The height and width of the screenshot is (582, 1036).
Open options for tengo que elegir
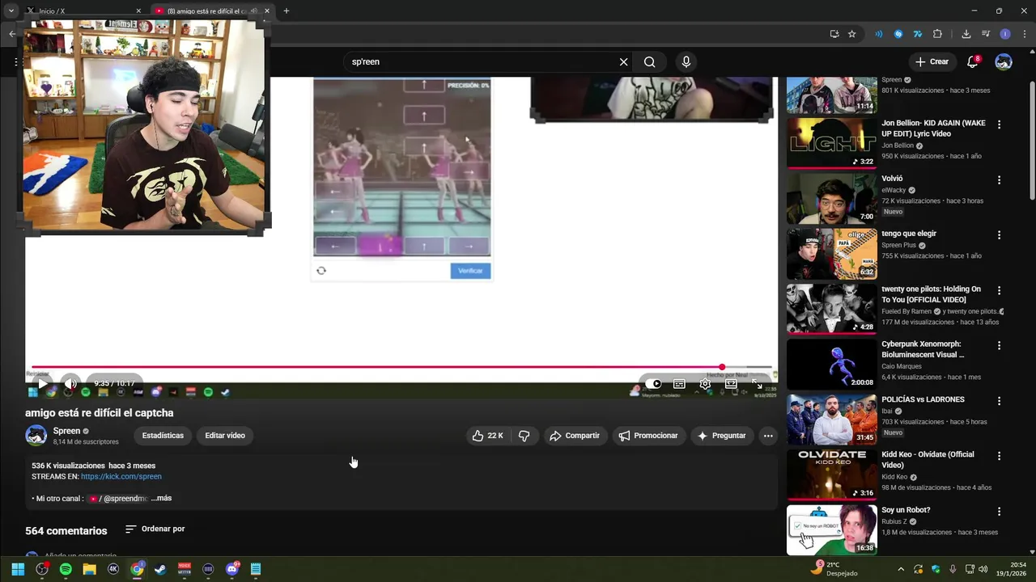click(x=999, y=234)
